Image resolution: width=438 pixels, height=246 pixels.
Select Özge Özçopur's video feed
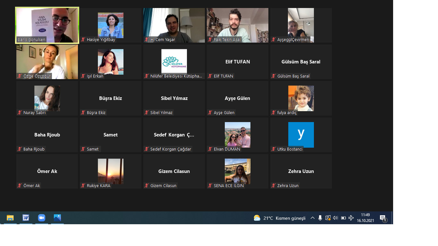pos(47,62)
